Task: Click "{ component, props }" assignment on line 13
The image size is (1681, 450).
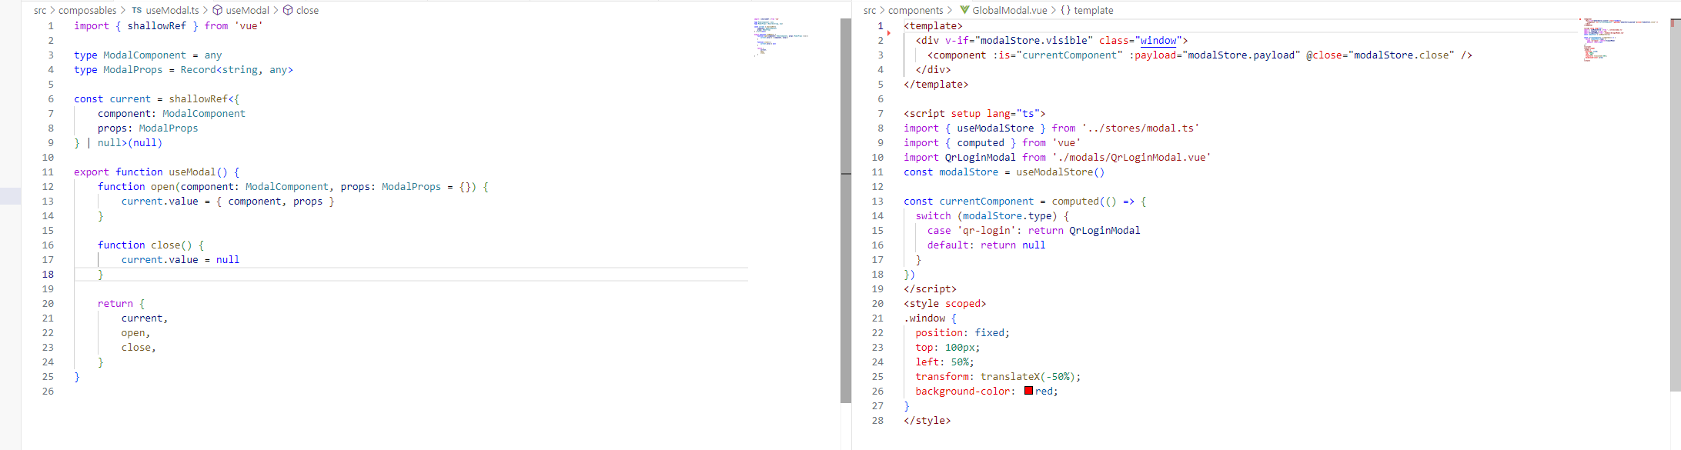Action: click(275, 201)
